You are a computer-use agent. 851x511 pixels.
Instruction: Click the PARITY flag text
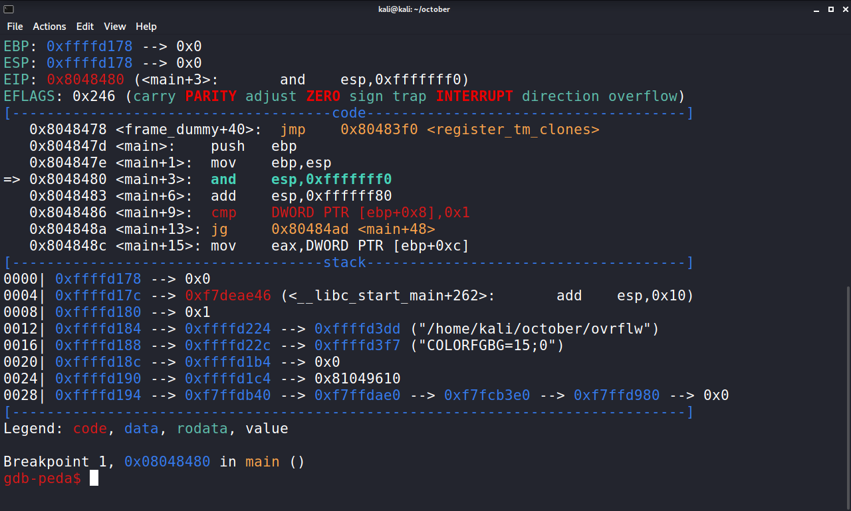pos(211,96)
